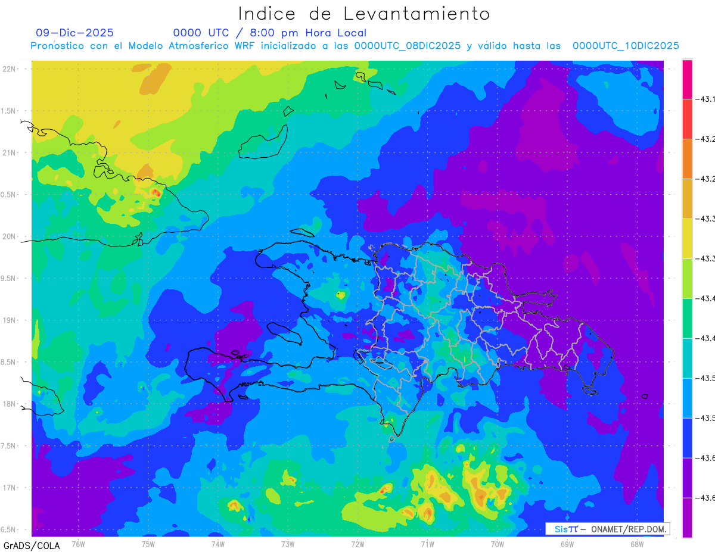Click the '69W' longitude label
Screen dimensions: 715x552
click(567, 544)
